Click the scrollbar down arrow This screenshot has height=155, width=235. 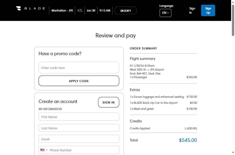click(x=233, y=153)
